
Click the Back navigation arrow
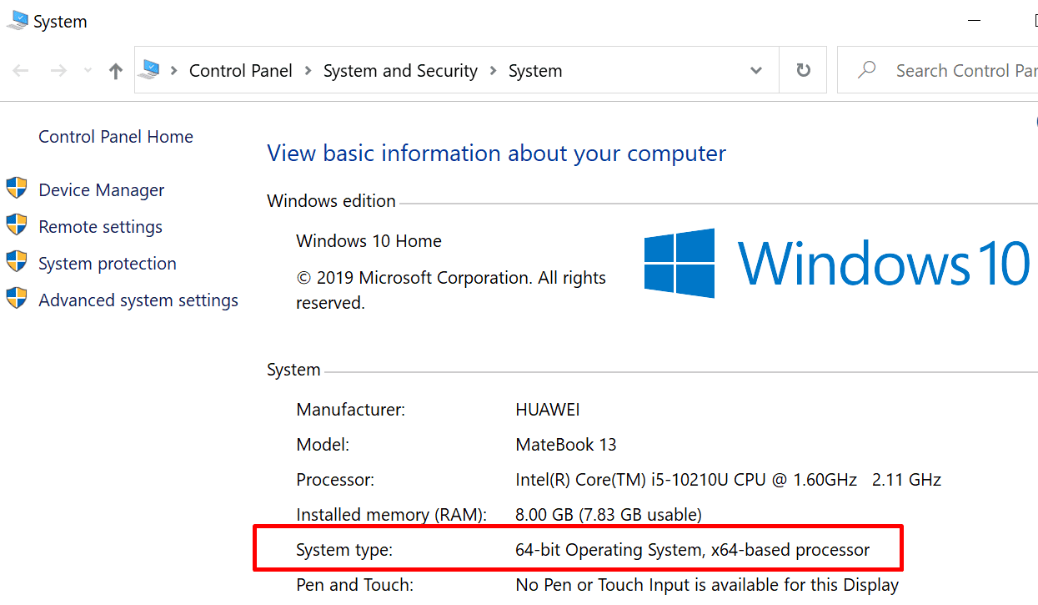(x=21, y=71)
